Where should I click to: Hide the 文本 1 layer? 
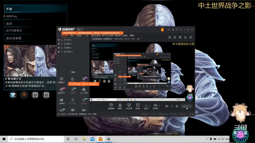[59, 40]
